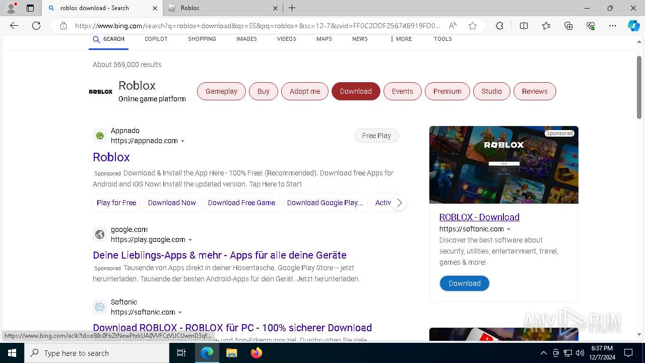The width and height of the screenshot is (645, 363).
Task: Open Browser essentials icon
Action: tap(591, 26)
